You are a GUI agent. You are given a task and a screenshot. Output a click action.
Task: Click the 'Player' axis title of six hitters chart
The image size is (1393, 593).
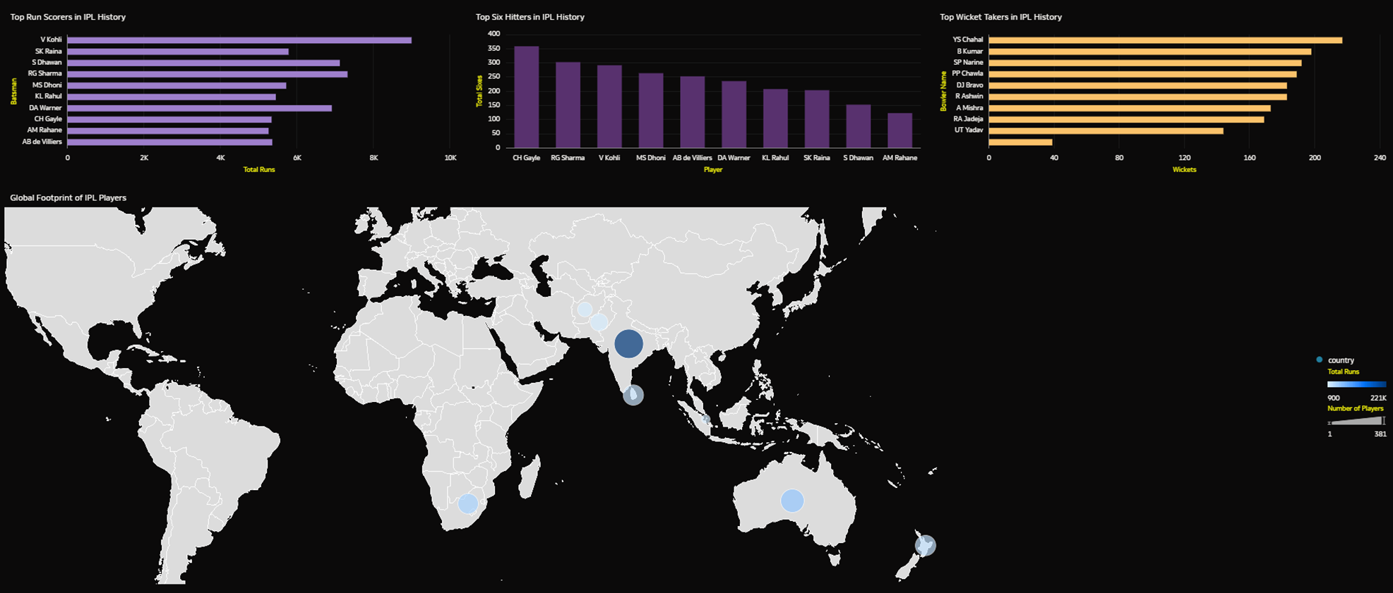(713, 170)
